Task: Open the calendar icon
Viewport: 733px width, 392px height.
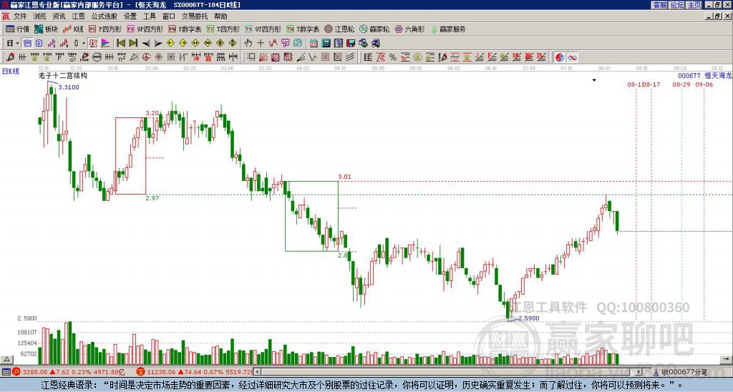Action: tap(314, 43)
